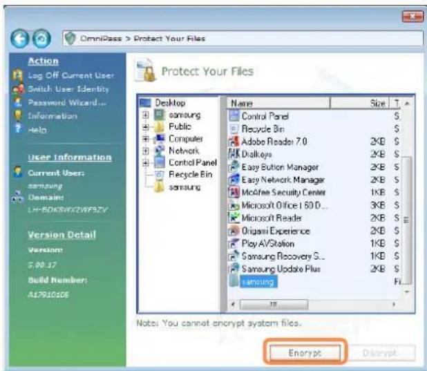427x371 pixels.
Task: Click the Easy Button Manager icon
Action: (x=234, y=167)
